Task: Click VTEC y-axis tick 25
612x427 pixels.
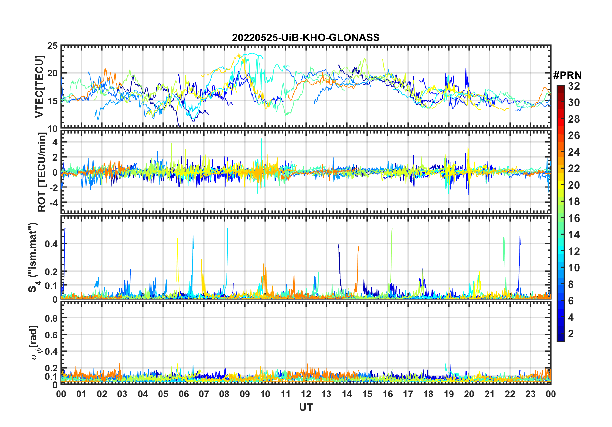Action: click(x=52, y=46)
